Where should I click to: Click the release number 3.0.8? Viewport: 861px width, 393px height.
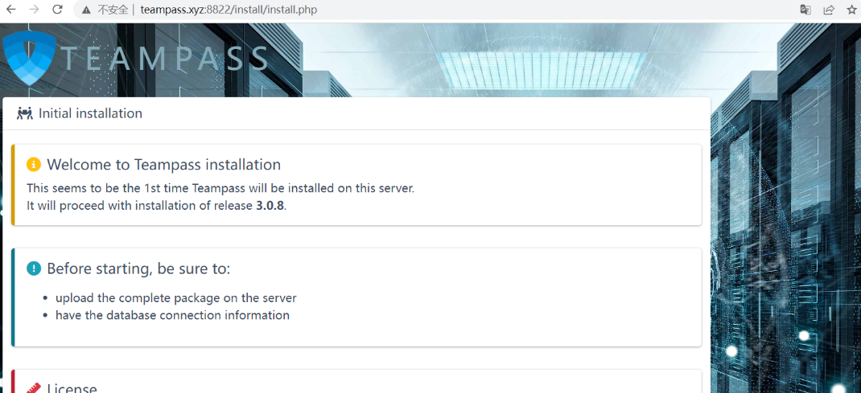[x=270, y=206]
